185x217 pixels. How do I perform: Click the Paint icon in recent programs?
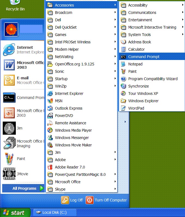coord(9,159)
